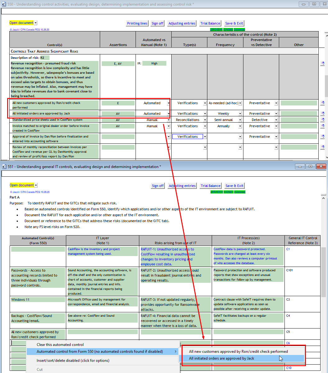328x373 pixels.
Task: Click 550 window scrollbar down arrow
Action: pos(326,157)
